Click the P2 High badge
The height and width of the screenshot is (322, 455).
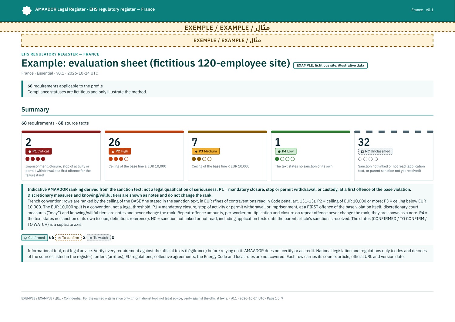[x=120, y=151]
